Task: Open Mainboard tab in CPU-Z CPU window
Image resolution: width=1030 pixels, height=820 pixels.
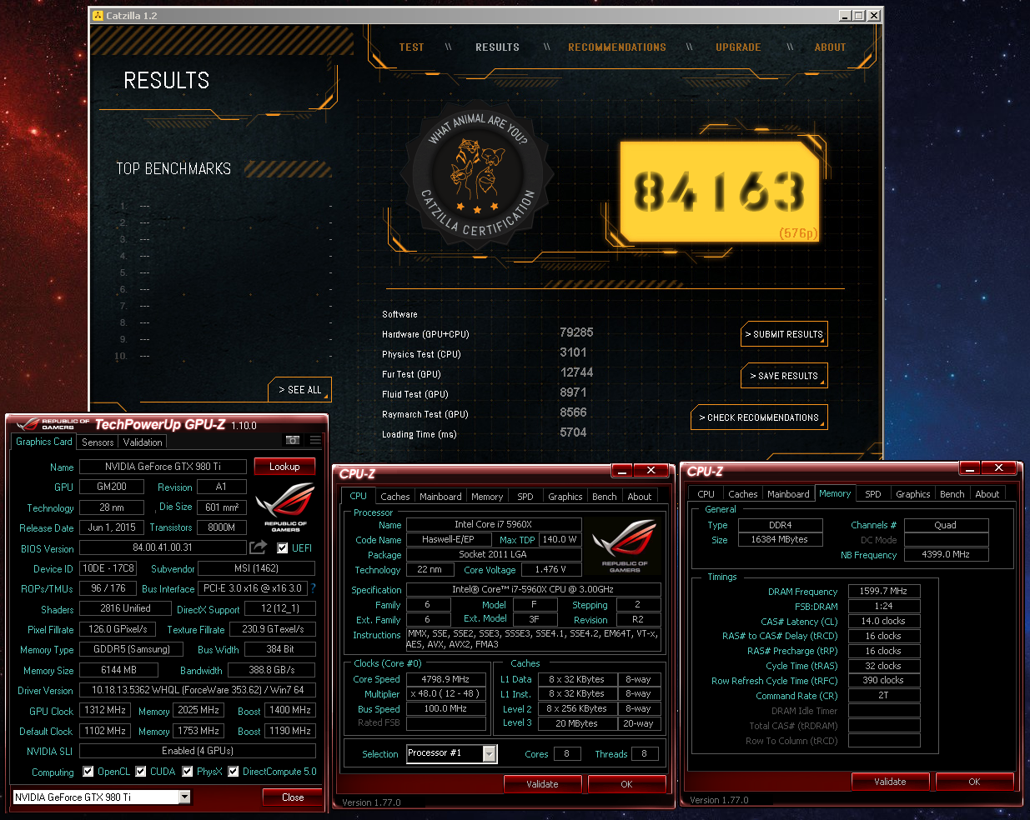Action: coord(440,497)
